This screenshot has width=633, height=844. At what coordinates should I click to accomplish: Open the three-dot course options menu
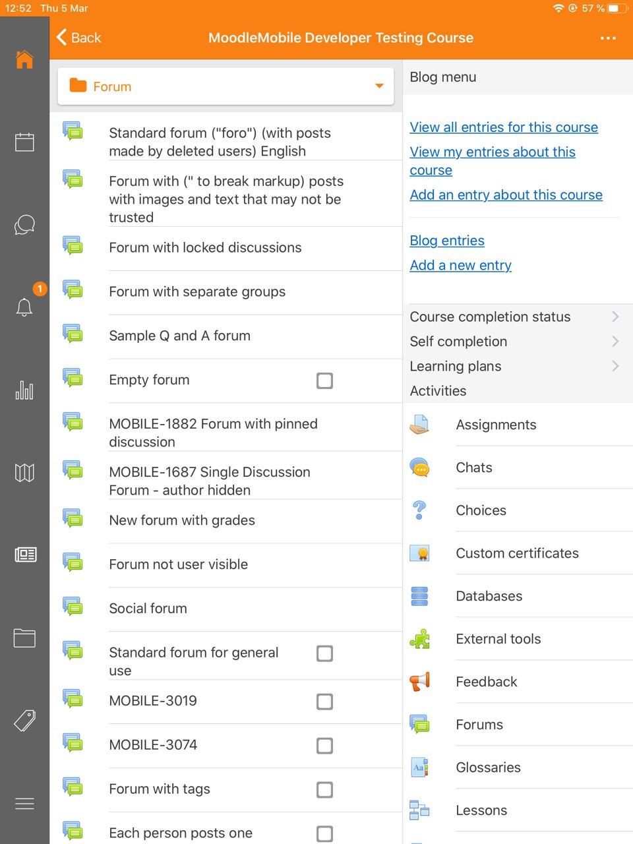[x=608, y=38]
